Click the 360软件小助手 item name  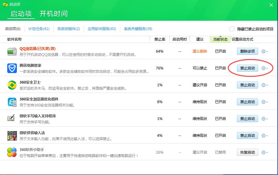tap(32, 149)
